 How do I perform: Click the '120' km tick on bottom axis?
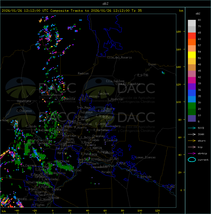[x=157, y=211]
